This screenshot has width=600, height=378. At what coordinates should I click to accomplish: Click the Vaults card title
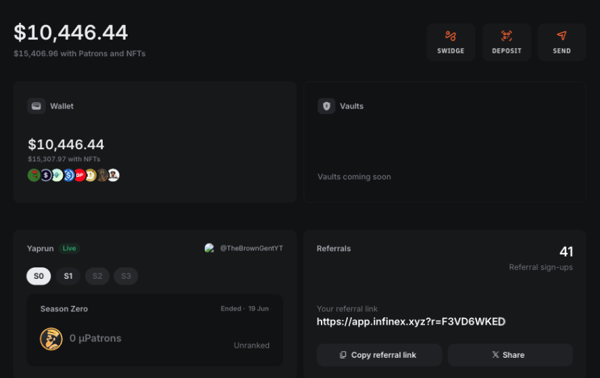351,106
